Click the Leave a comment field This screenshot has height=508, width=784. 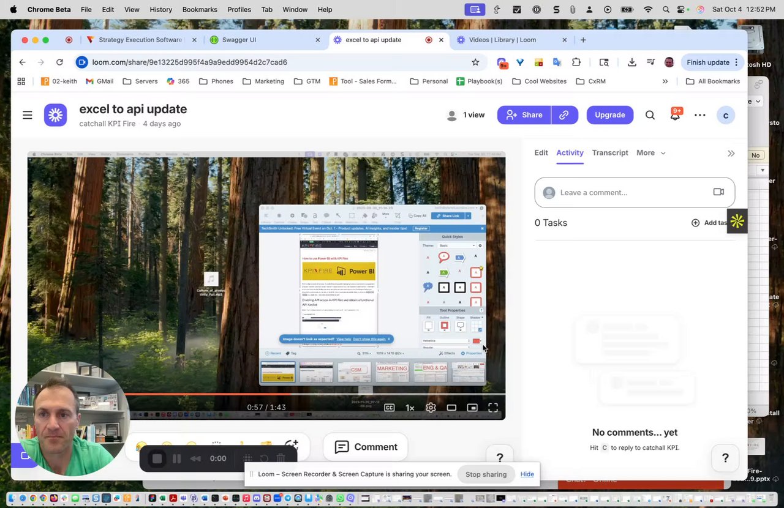tap(635, 192)
